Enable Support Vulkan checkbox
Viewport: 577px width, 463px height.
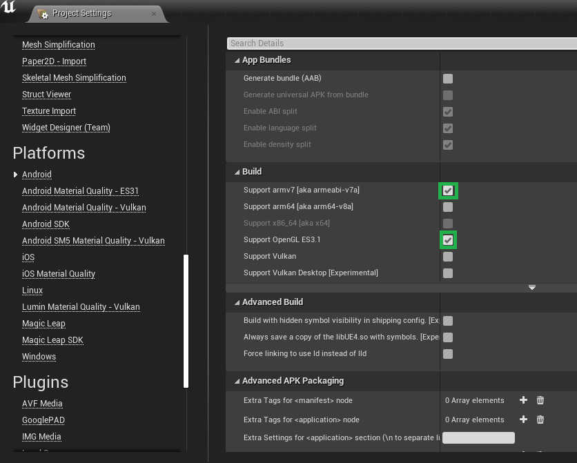[448, 257]
